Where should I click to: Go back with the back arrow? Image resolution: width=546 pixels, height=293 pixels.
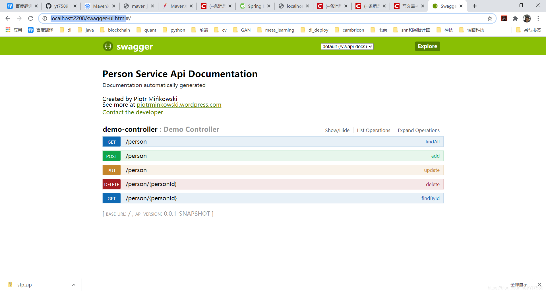coord(8,18)
